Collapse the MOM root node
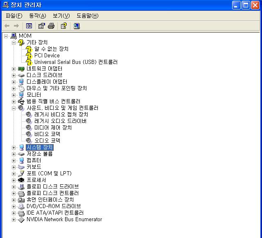The image size is (262, 238). (x=6, y=36)
